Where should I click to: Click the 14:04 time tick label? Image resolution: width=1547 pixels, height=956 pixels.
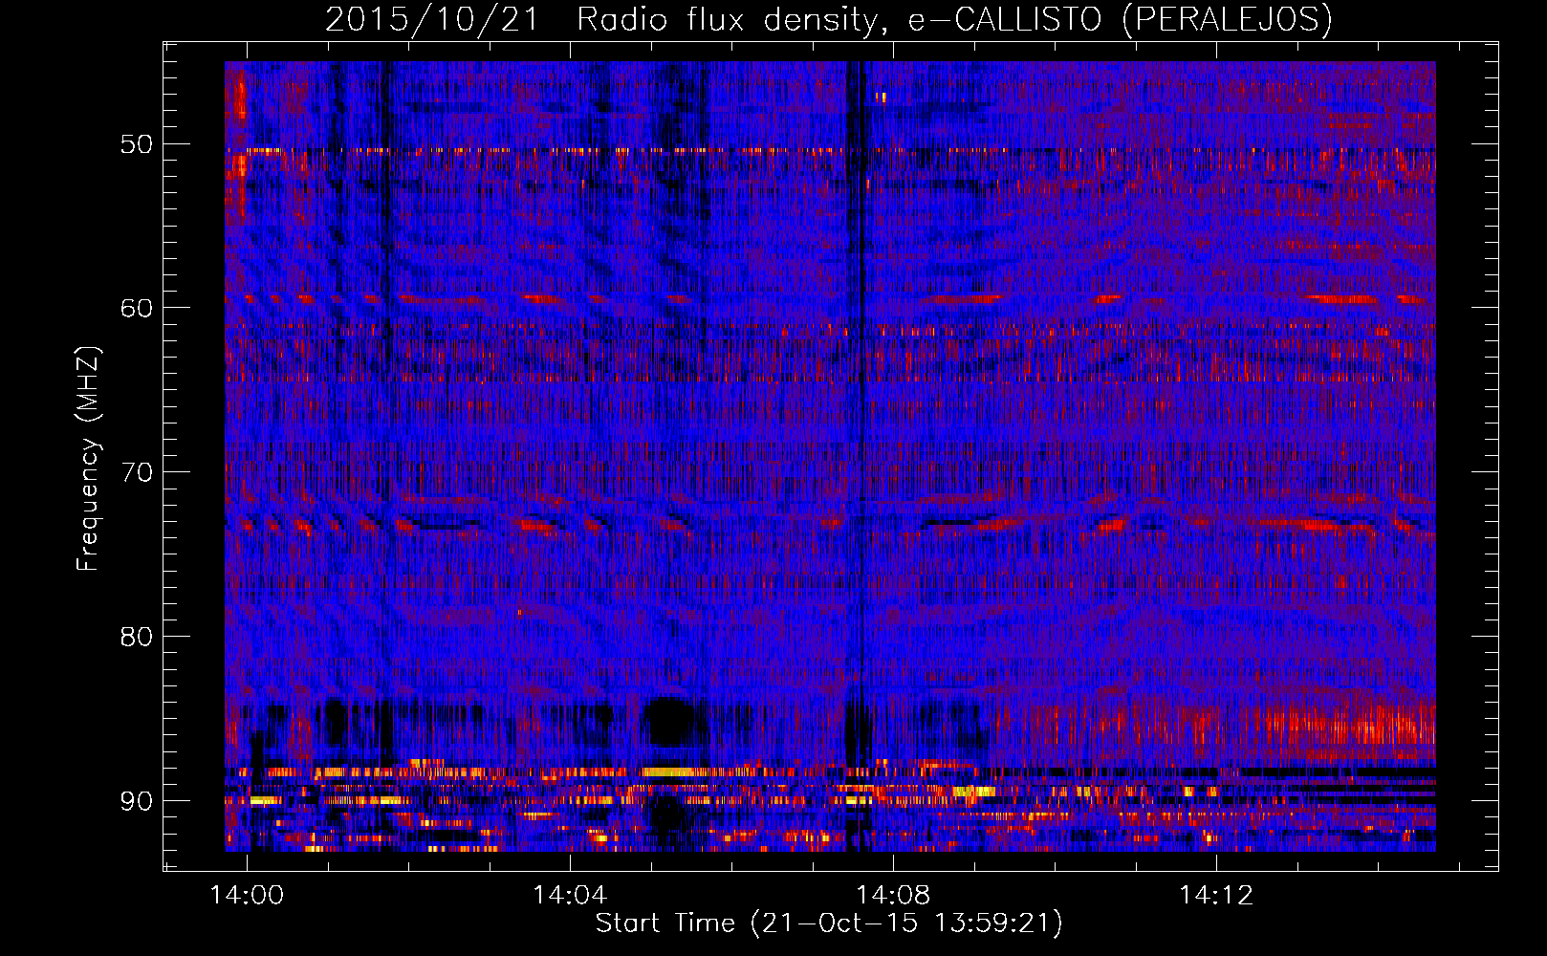pyautogui.click(x=570, y=896)
